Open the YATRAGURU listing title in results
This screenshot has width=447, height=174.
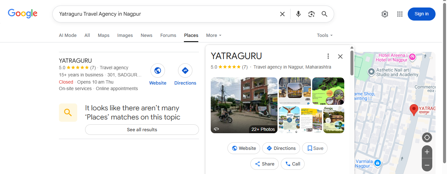click(75, 61)
